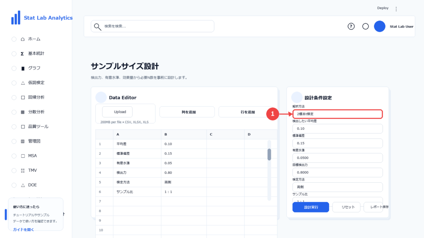Open the 解析方法 dropdown showing 2標本t検定
Image resolution: width=424 pixels, height=238 pixels.
337,114
